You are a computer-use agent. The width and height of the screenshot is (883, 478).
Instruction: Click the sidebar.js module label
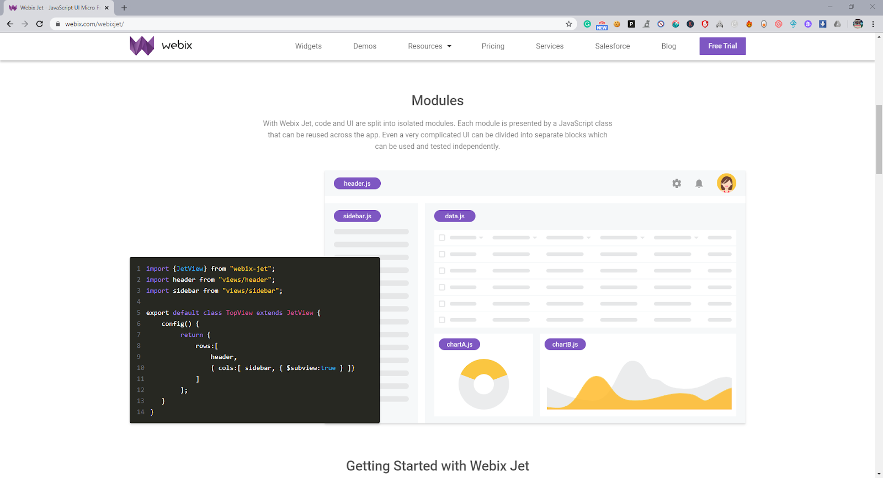pyautogui.click(x=357, y=216)
